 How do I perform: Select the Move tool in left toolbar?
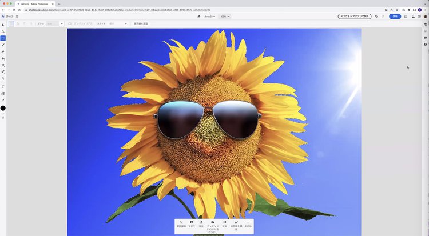pos(3,25)
